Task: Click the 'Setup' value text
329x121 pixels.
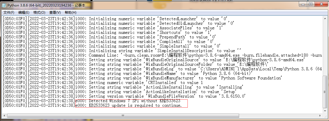Action: [229, 92]
